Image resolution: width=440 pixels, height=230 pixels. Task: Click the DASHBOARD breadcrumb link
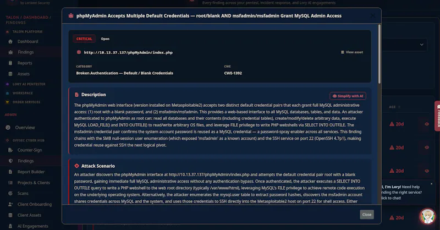pos(36,18)
